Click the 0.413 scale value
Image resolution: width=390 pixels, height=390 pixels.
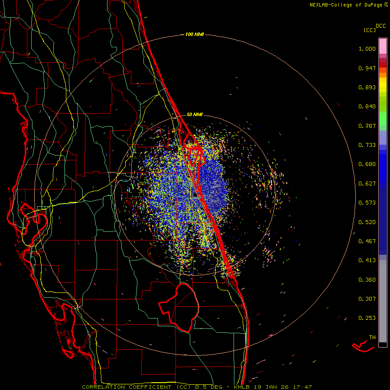pyautogui.click(x=367, y=260)
